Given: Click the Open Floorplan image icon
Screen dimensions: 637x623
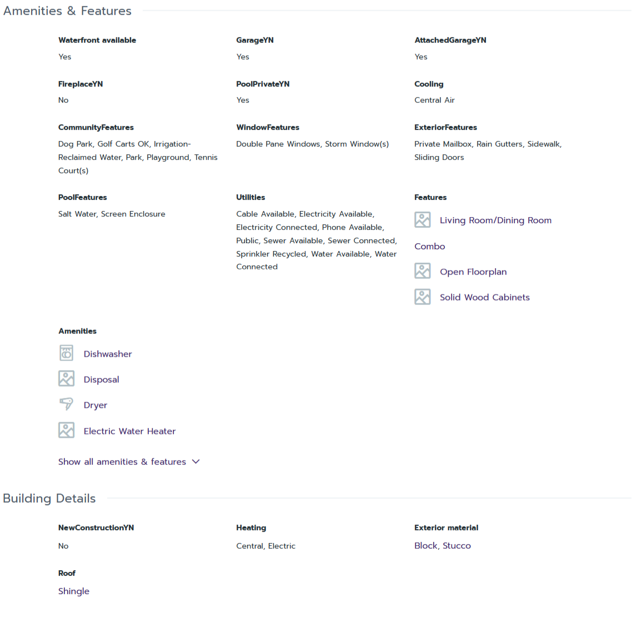Looking at the screenshot, I should [422, 271].
